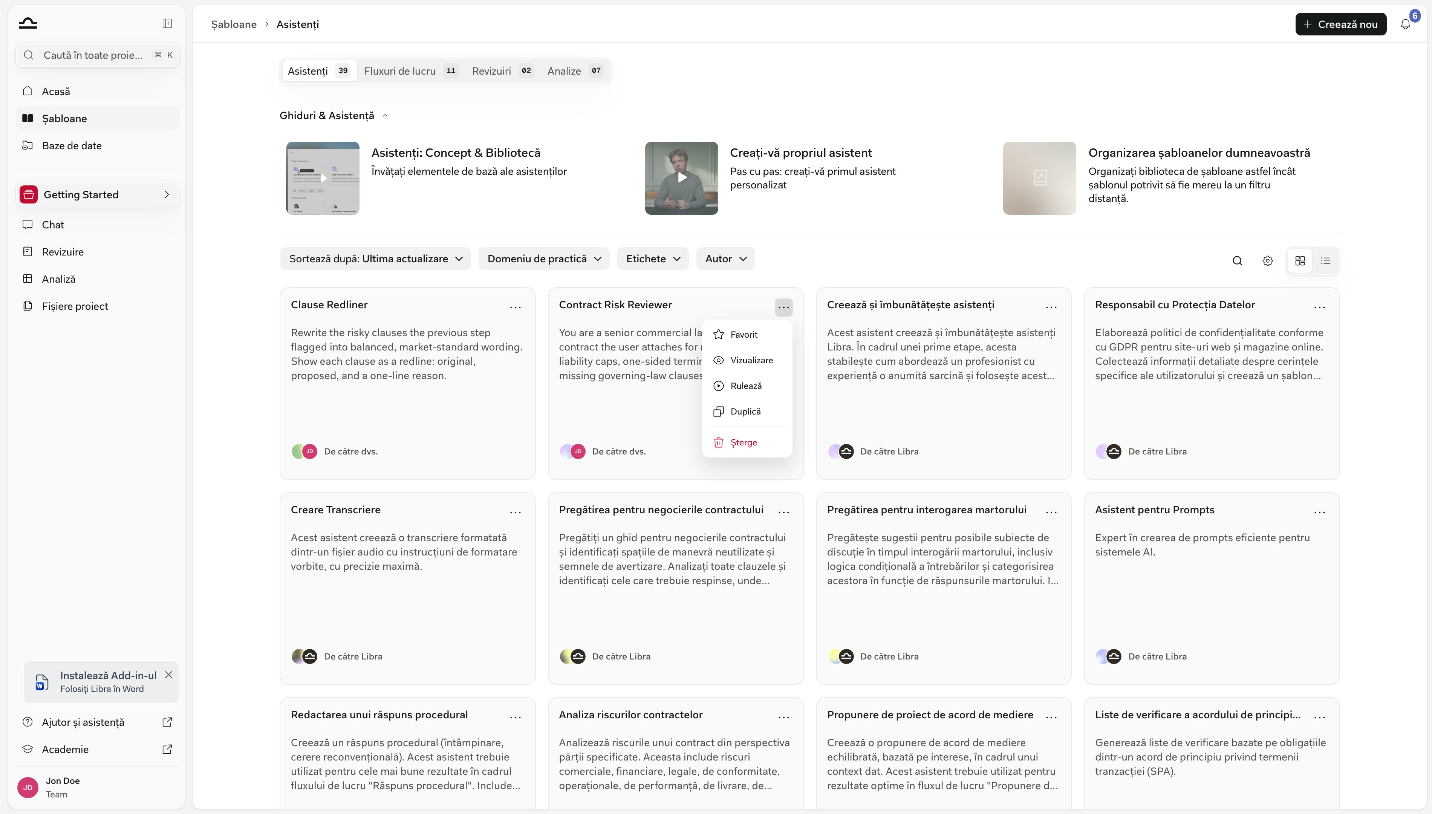The image size is (1432, 814).
Task: Open the gear settings for the card list
Action: coord(1267,260)
